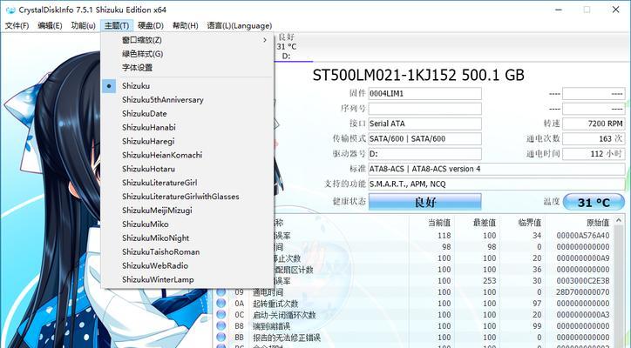Open the 帮助(H) menu

tap(185, 26)
